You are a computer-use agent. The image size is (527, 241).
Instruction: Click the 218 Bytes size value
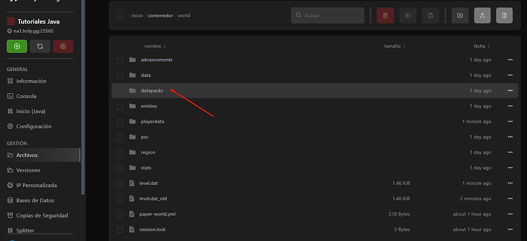[399, 214]
